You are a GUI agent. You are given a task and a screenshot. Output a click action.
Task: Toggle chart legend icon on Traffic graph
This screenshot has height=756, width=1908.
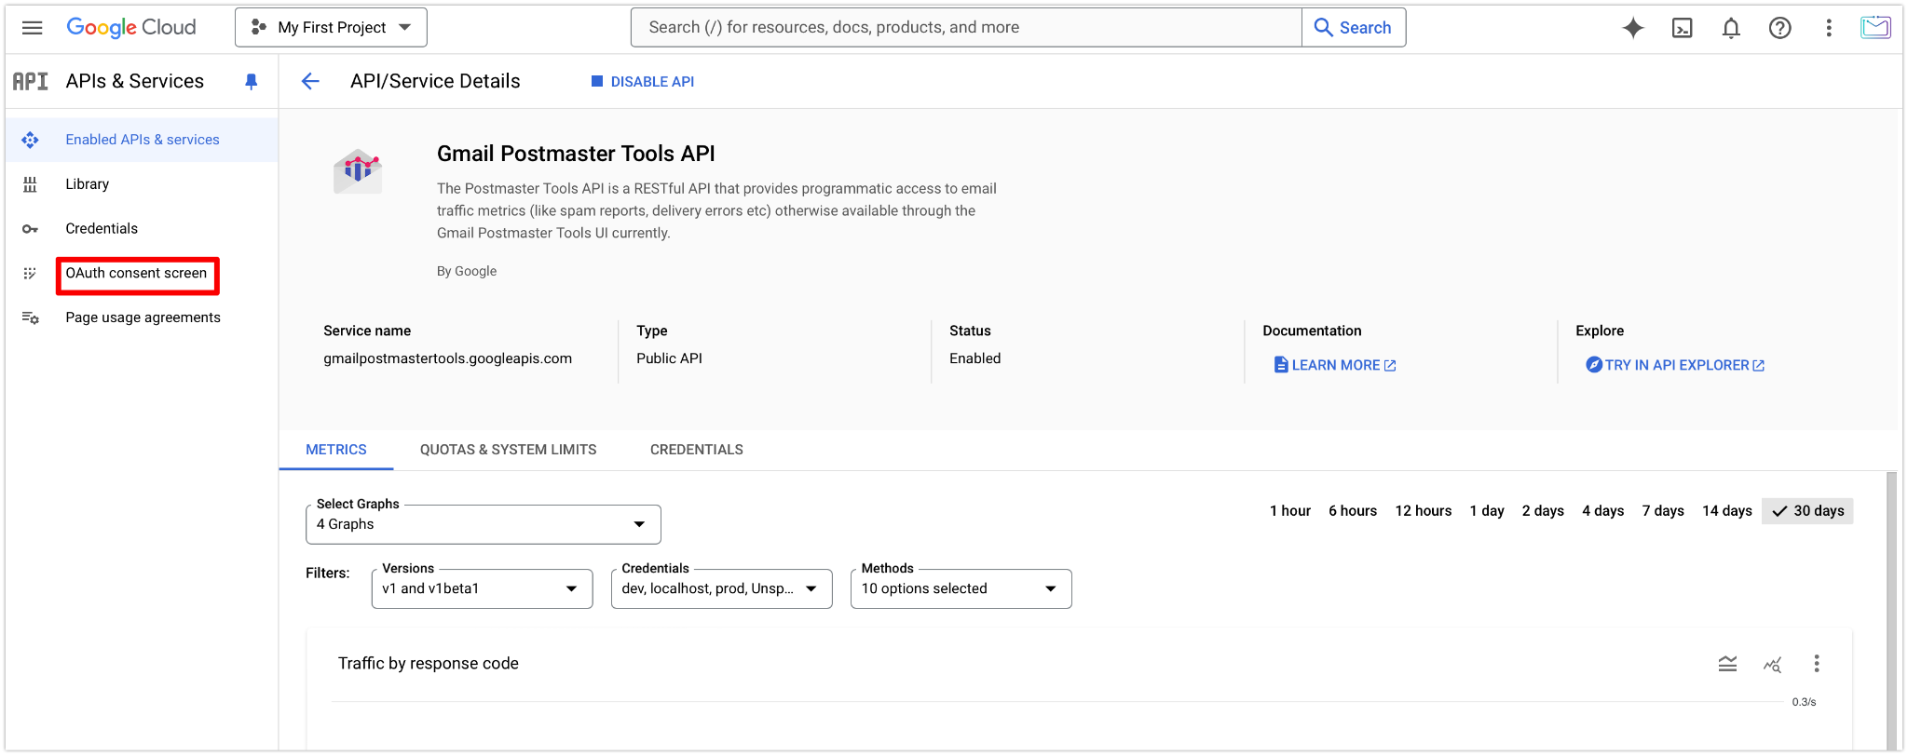(x=1727, y=664)
